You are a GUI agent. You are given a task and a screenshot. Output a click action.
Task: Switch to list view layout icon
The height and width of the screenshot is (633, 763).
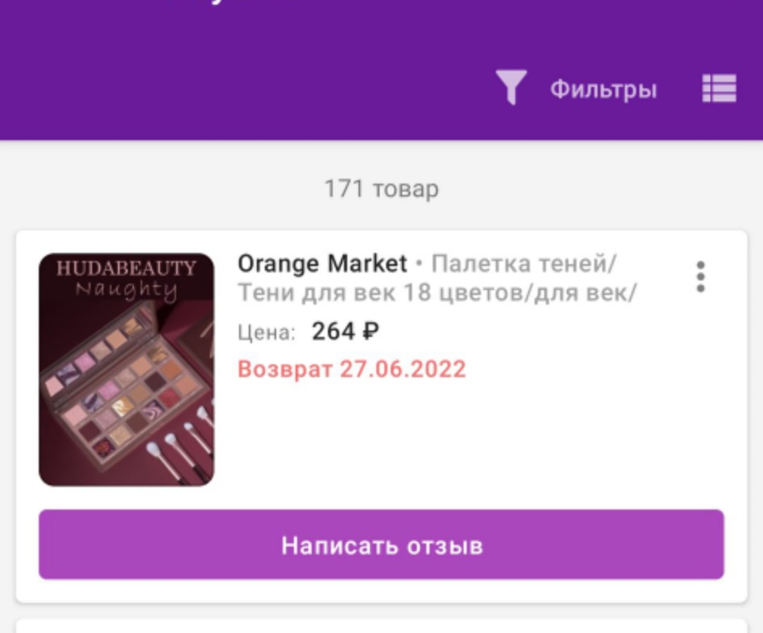click(x=719, y=88)
